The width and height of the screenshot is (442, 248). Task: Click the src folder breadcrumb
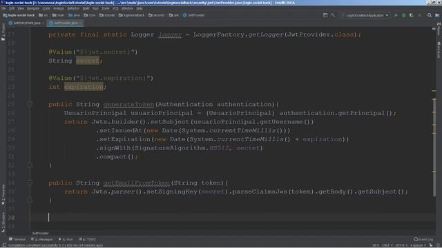pos(44,15)
